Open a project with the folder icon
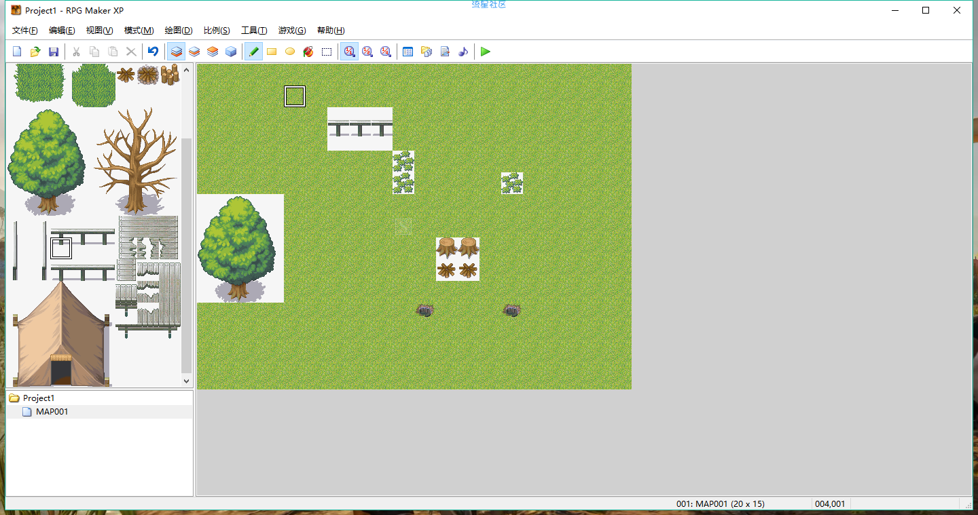The width and height of the screenshot is (978, 515). [35, 52]
